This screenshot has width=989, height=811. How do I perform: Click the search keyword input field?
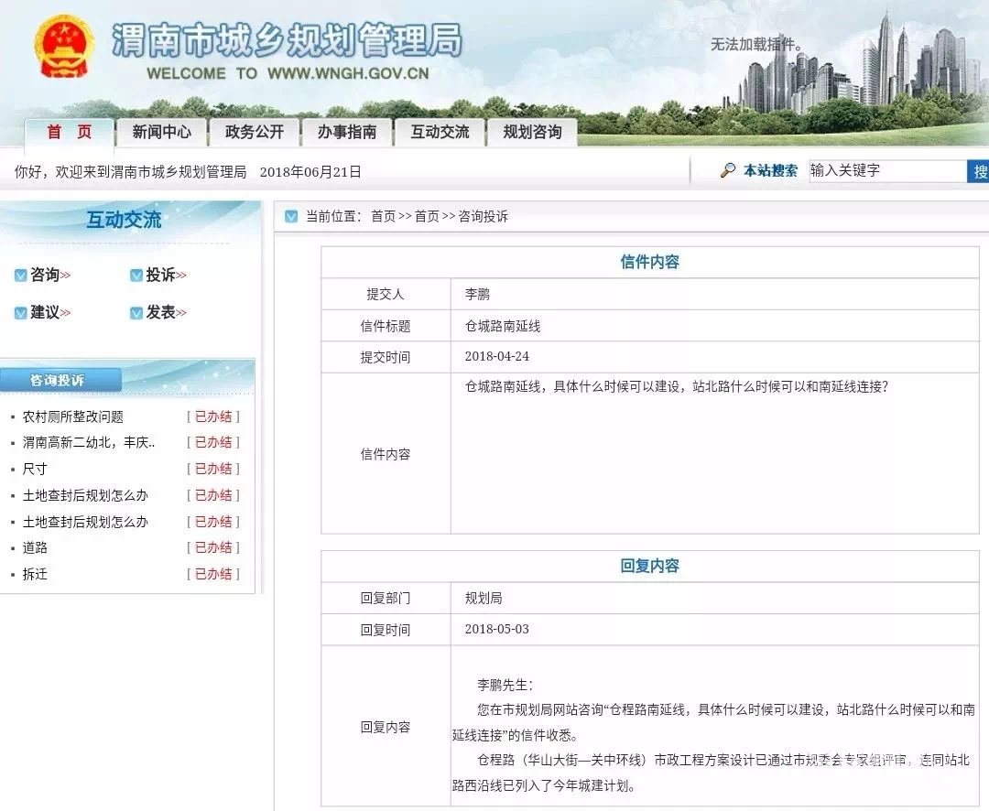pyautogui.click(x=886, y=171)
